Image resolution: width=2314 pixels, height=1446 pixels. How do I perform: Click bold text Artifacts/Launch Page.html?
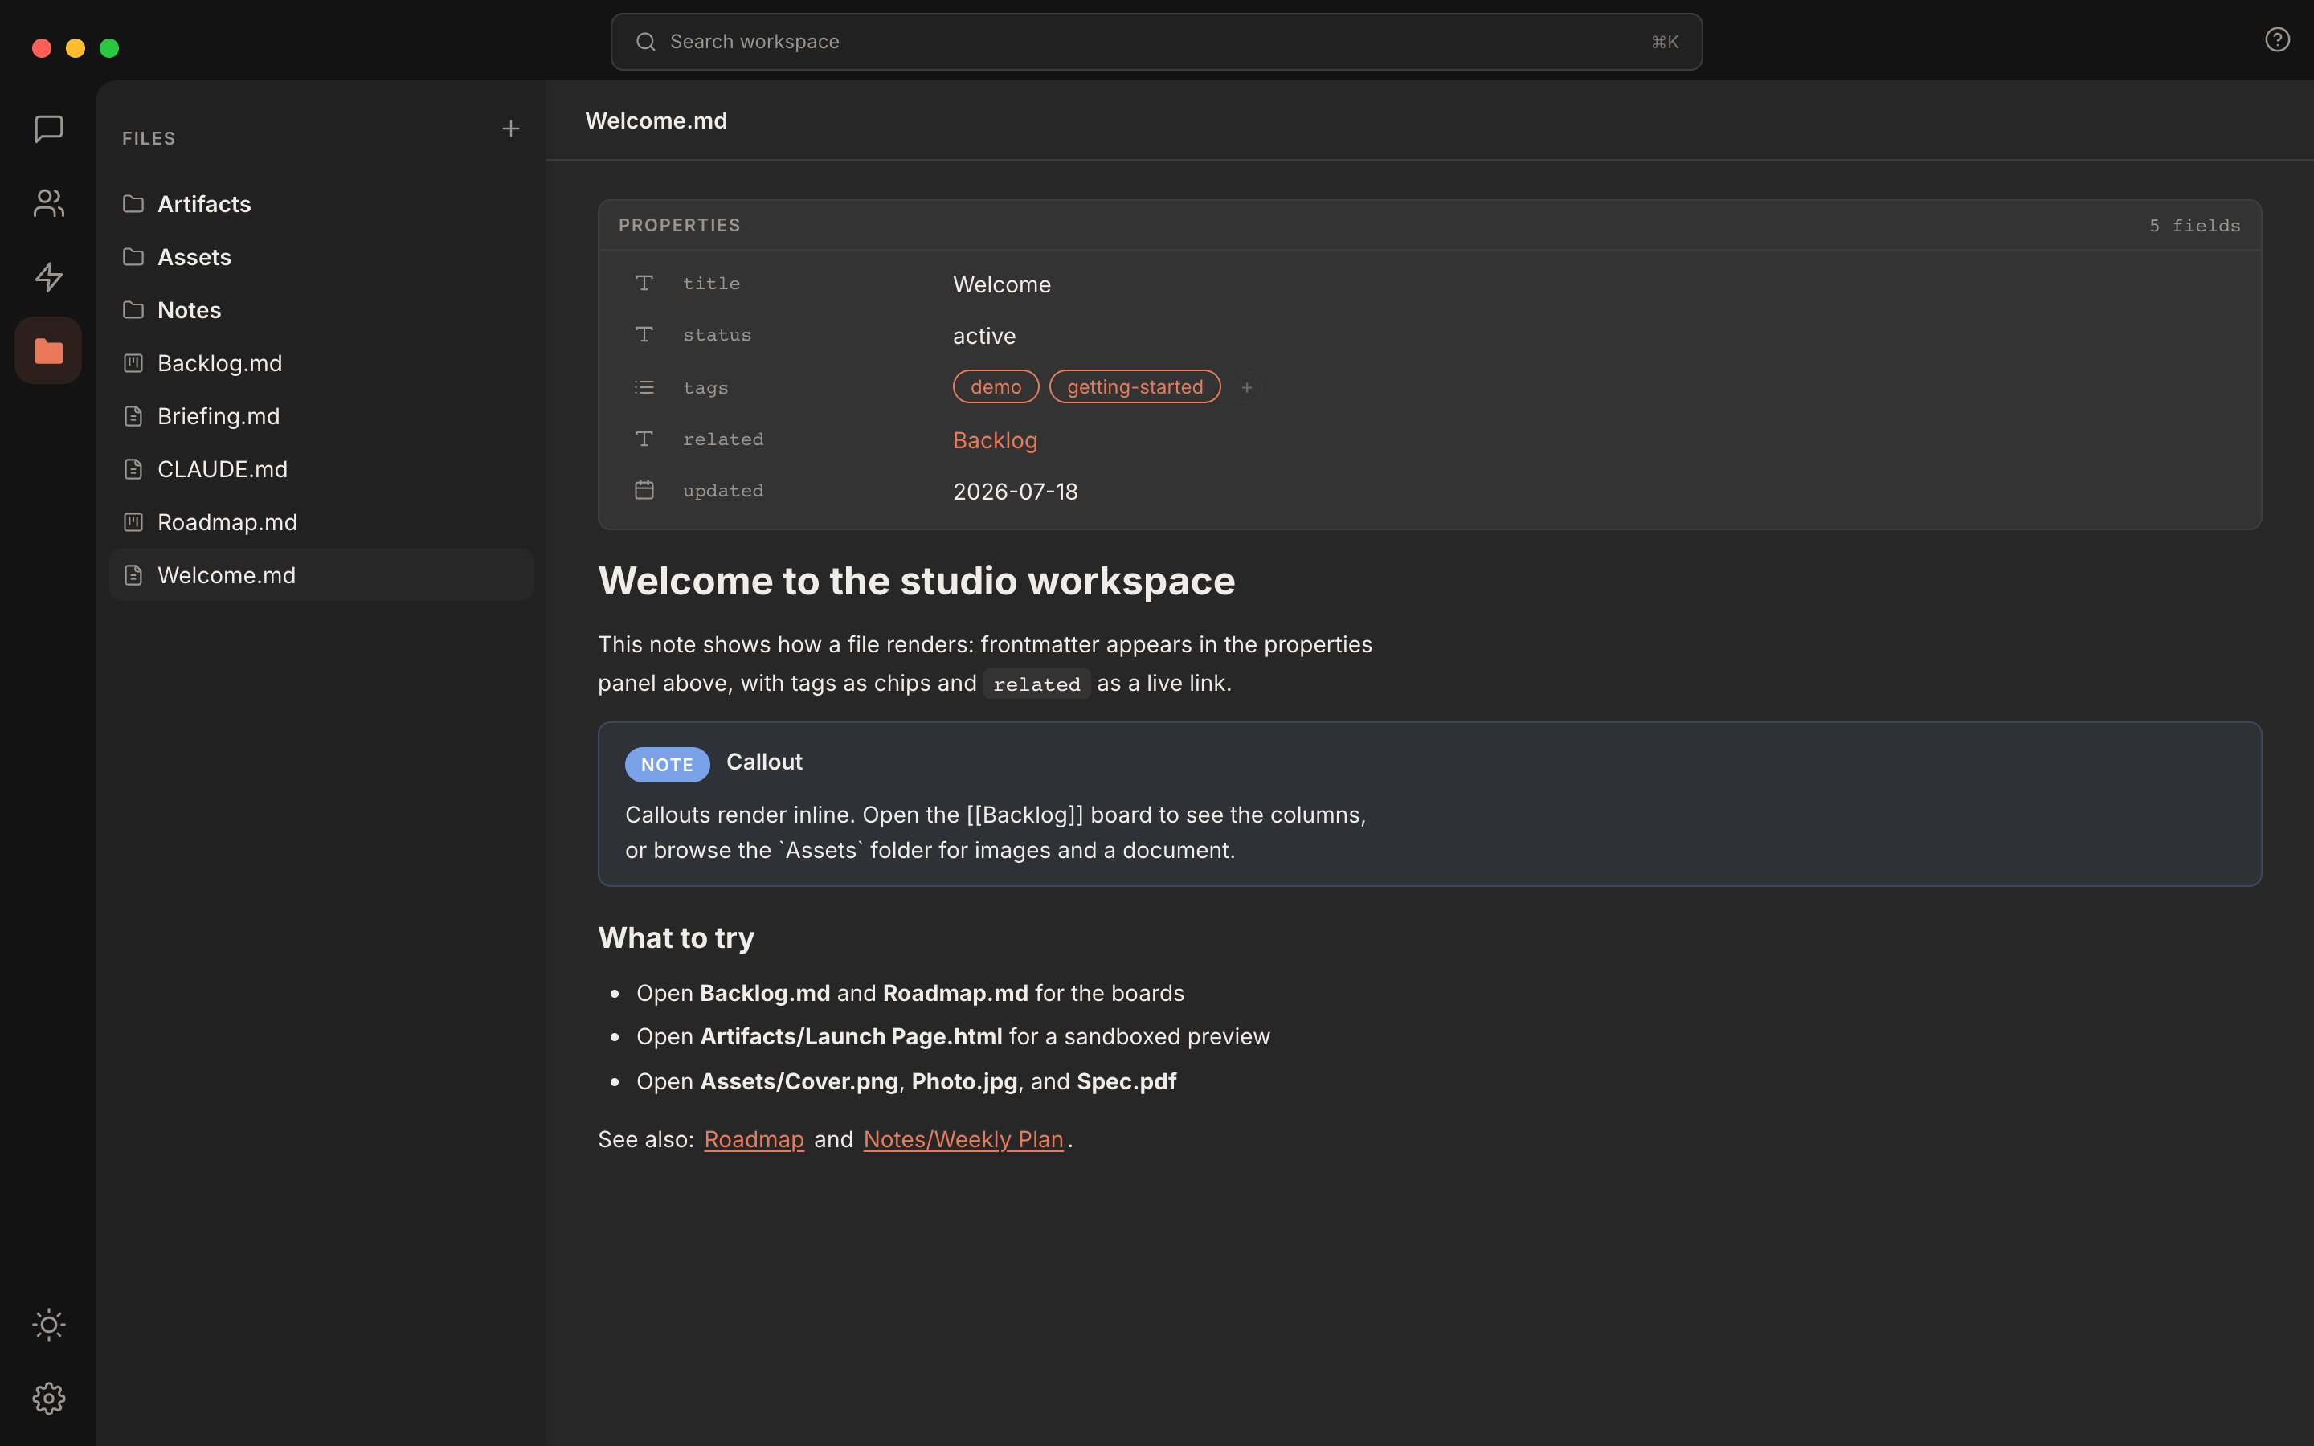[x=851, y=1036]
